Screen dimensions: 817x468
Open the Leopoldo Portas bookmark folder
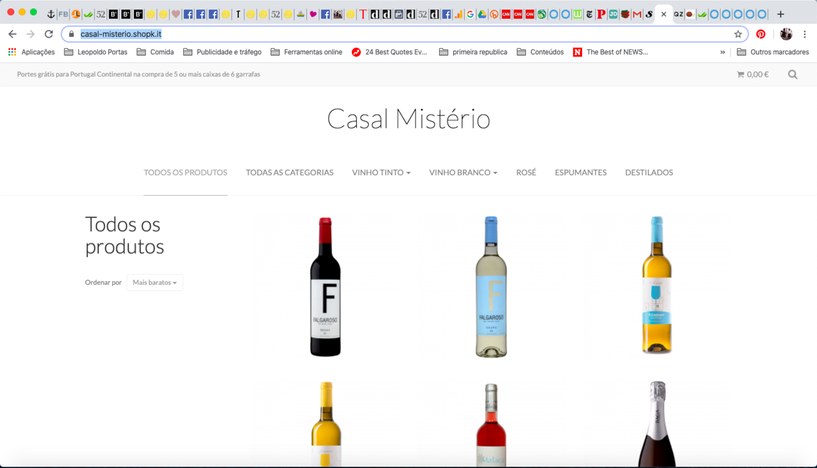(96, 52)
